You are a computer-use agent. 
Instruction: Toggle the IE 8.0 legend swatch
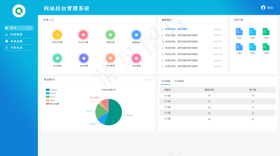[48, 97]
